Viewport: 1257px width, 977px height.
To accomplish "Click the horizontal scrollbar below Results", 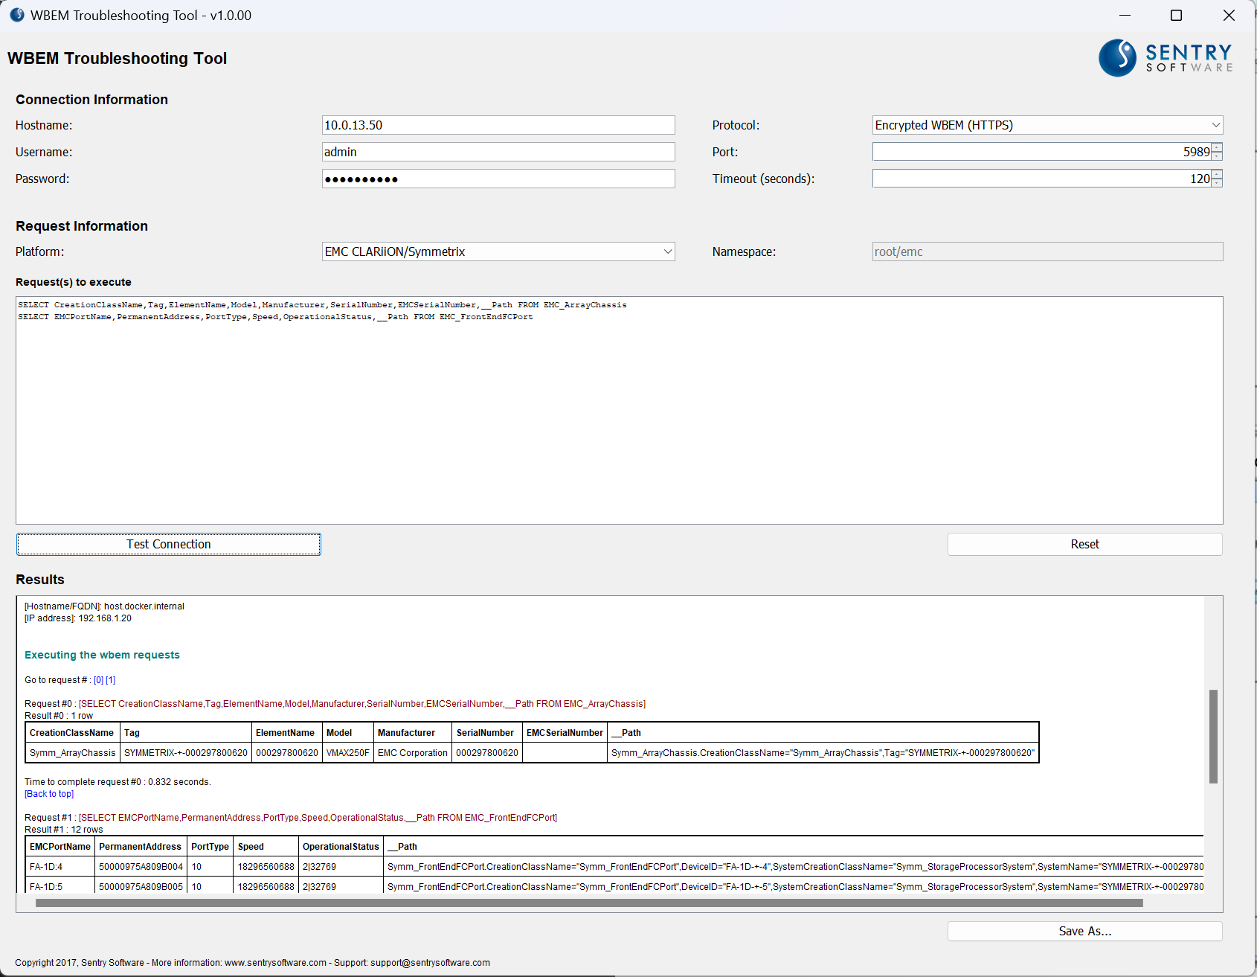I will (x=588, y=903).
